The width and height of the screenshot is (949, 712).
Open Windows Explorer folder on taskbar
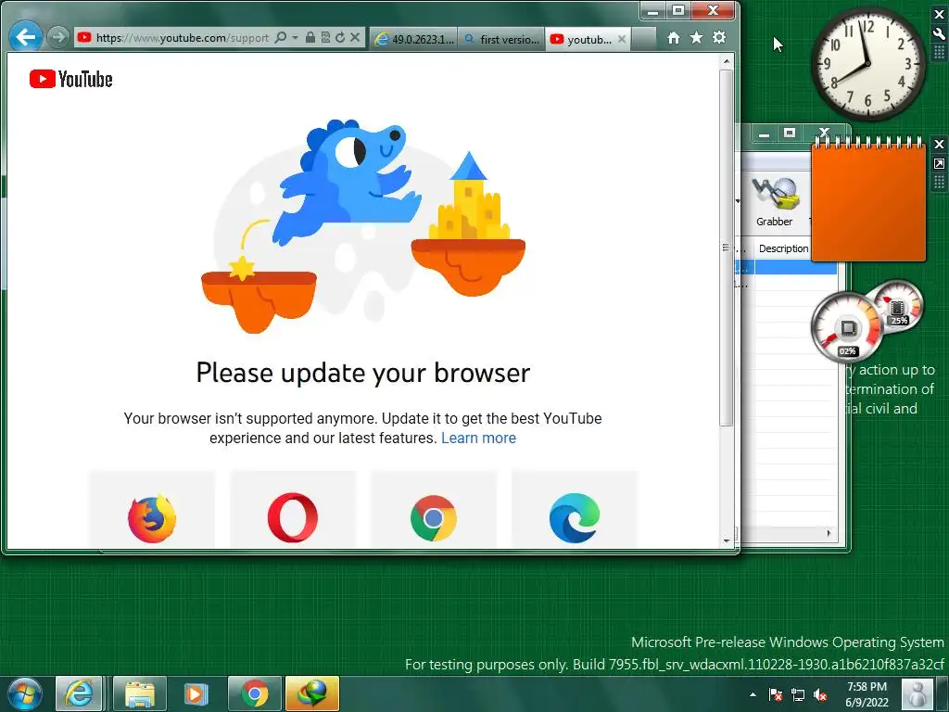point(140,693)
